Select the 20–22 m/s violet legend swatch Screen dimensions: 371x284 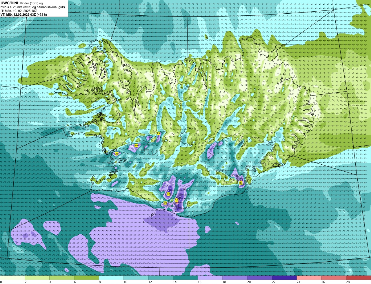click(x=260, y=278)
